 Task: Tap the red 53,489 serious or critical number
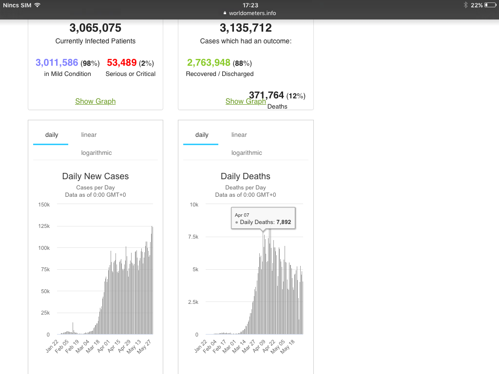click(121, 62)
